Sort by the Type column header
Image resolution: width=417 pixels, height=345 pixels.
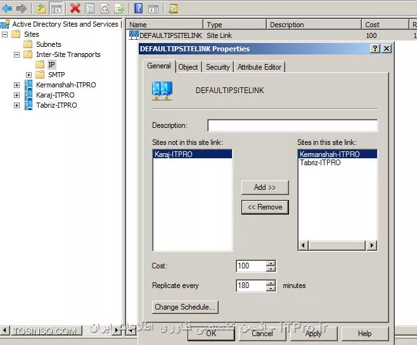click(235, 25)
